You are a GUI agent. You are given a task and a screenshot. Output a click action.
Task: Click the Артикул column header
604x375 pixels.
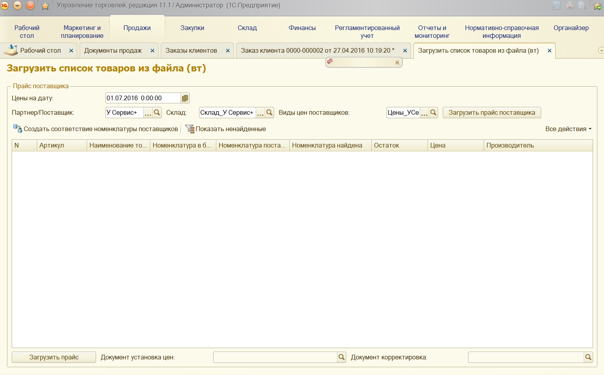pos(62,146)
